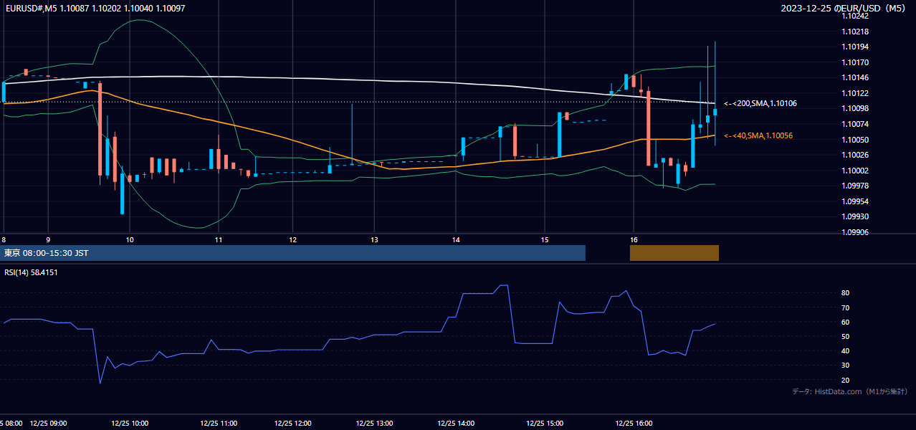Click price axis label 1.10098
The width and height of the screenshot is (916, 430).
(854, 108)
